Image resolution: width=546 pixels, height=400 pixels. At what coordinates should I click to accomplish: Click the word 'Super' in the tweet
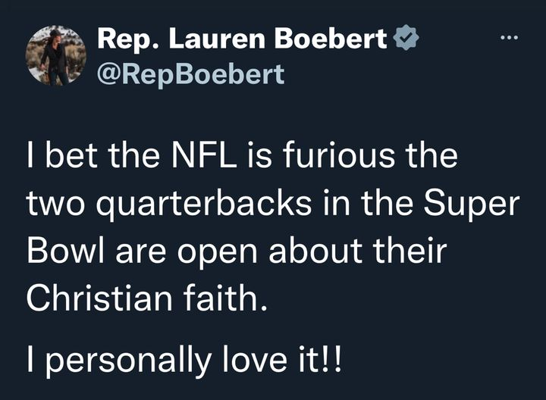pyautogui.click(x=472, y=205)
